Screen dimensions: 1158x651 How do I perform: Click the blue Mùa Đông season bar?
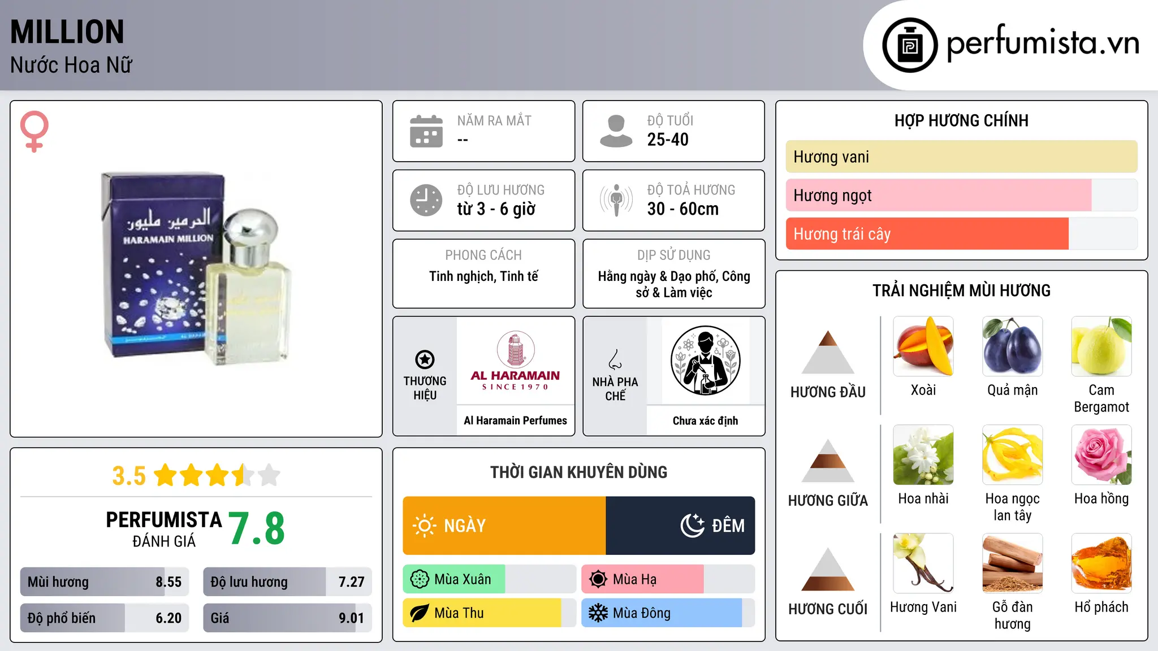[662, 613]
